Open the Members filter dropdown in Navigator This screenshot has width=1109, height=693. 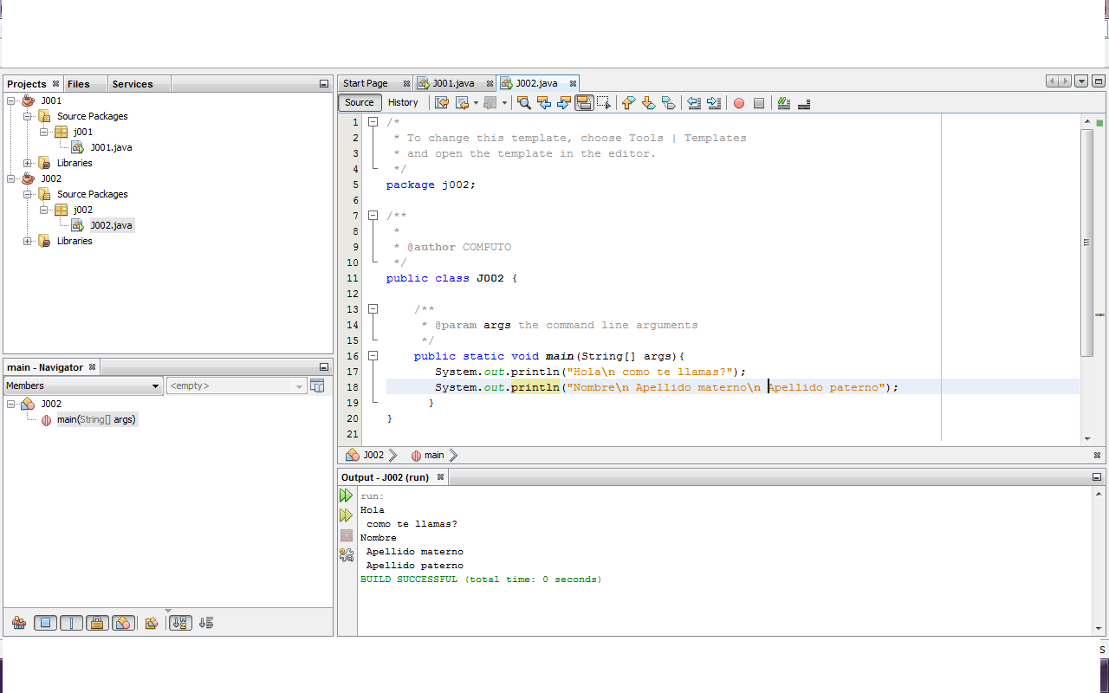(x=154, y=385)
